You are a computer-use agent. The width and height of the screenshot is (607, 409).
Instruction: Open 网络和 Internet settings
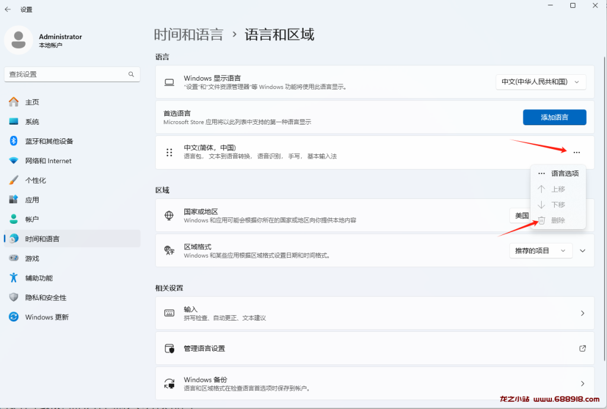pyautogui.click(x=72, y=160)
